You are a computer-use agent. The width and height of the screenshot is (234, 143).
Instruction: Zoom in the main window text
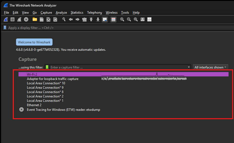coord(122,19)
